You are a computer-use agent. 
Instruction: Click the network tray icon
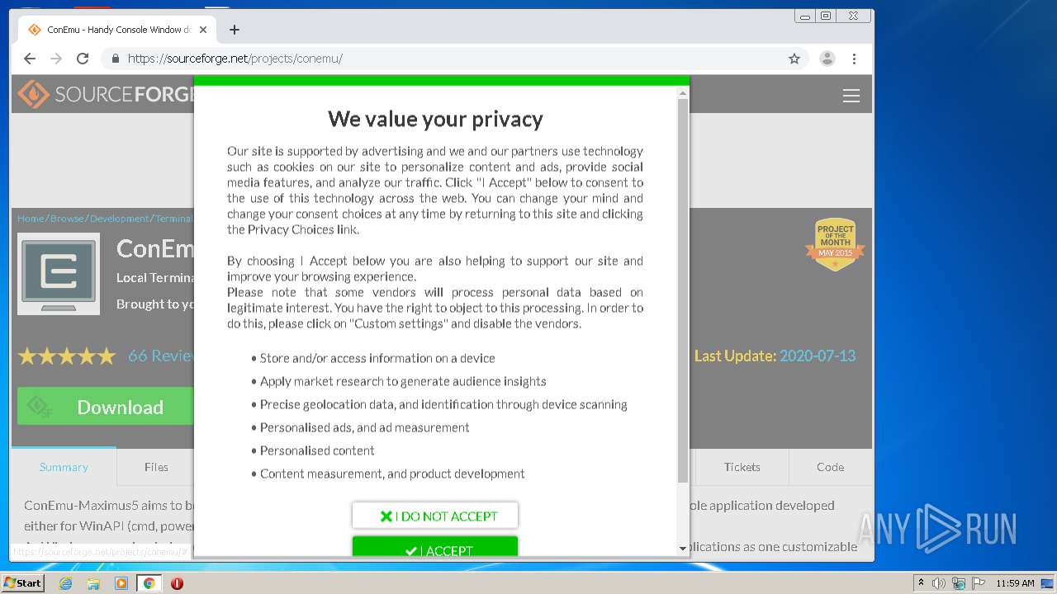[x=959, y=583]
